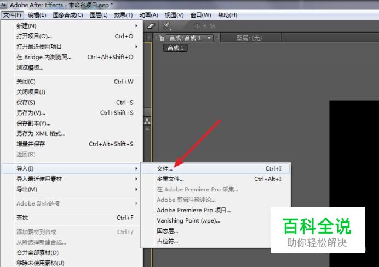
Task: Select 多重文件... in the import submenu
Action: [216, 179]
